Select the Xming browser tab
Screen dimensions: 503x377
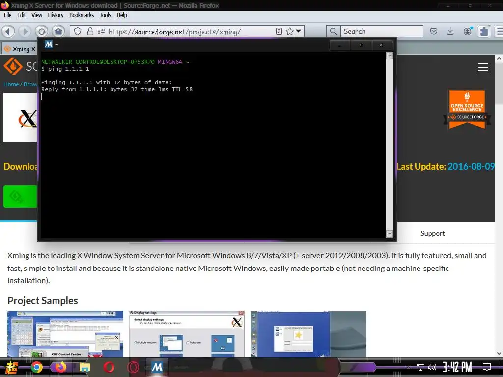click(x=19, y=49)
